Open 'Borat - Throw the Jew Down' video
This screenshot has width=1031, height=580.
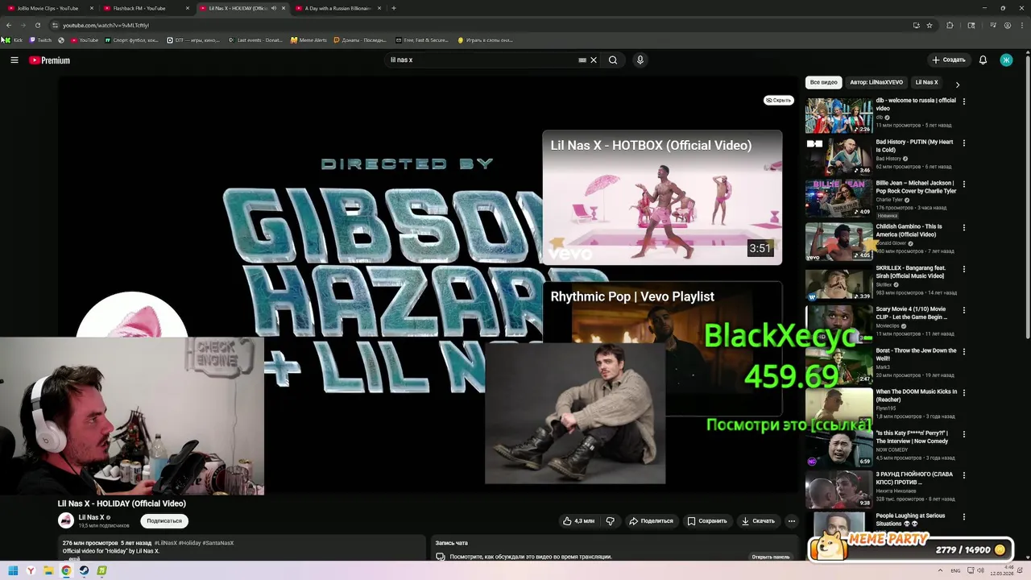(917, 354)
